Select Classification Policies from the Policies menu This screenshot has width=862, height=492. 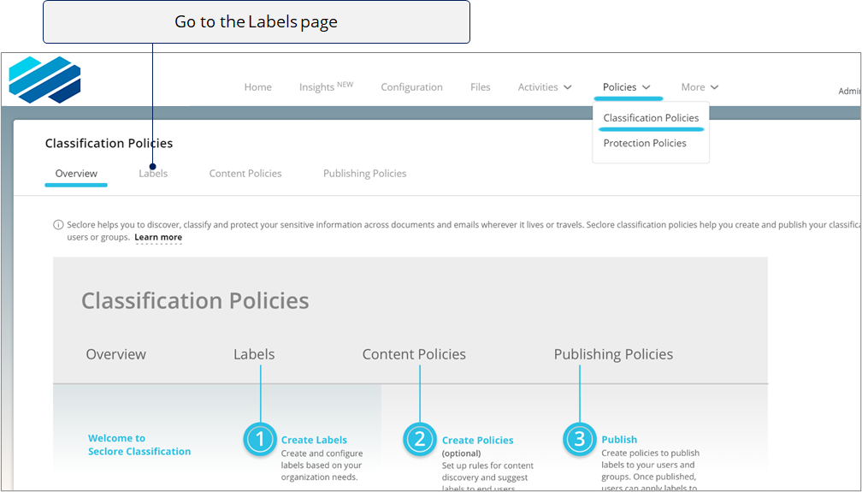[x=651, y=118]
